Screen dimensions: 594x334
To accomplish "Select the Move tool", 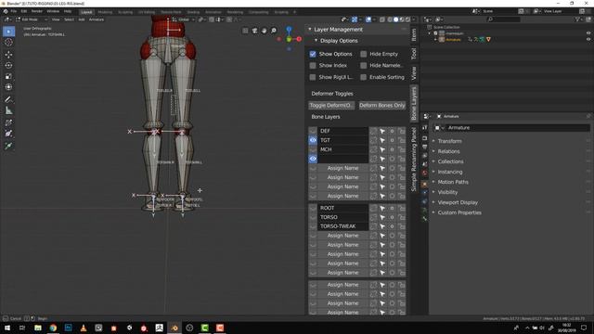I will (x=8, y=55).
